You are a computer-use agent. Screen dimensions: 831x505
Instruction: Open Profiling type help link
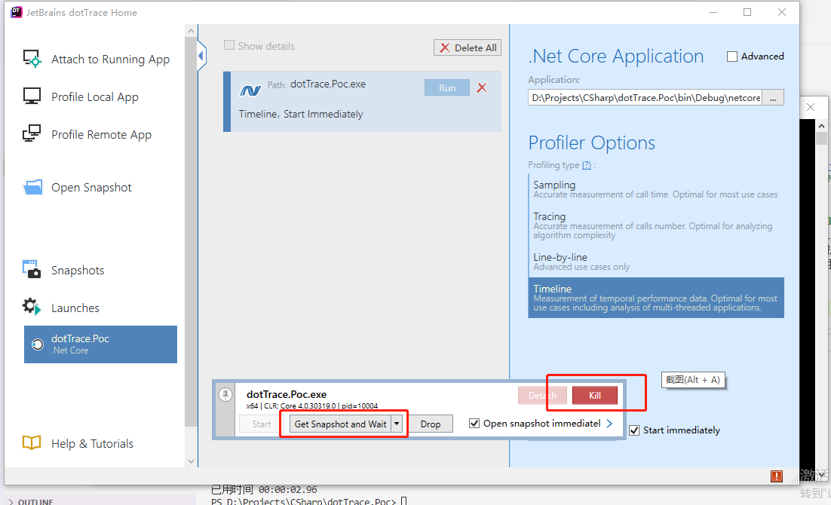586,165
